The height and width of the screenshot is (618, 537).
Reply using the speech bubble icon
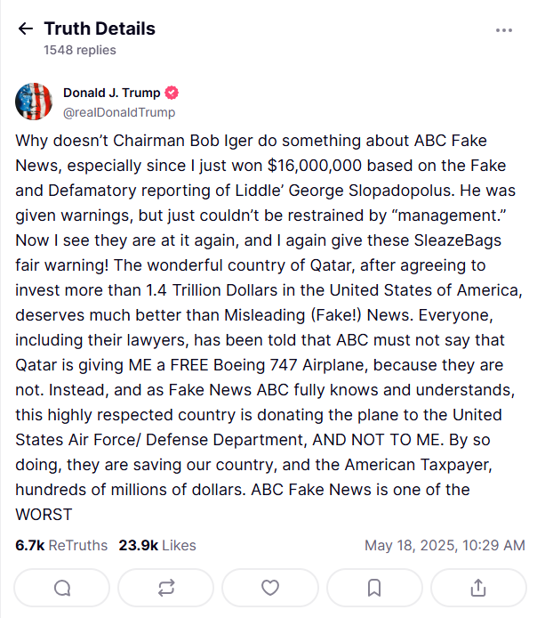tap(62, 588)
